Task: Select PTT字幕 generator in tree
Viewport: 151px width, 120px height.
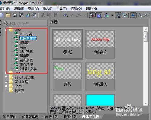Action: [26, 34]
